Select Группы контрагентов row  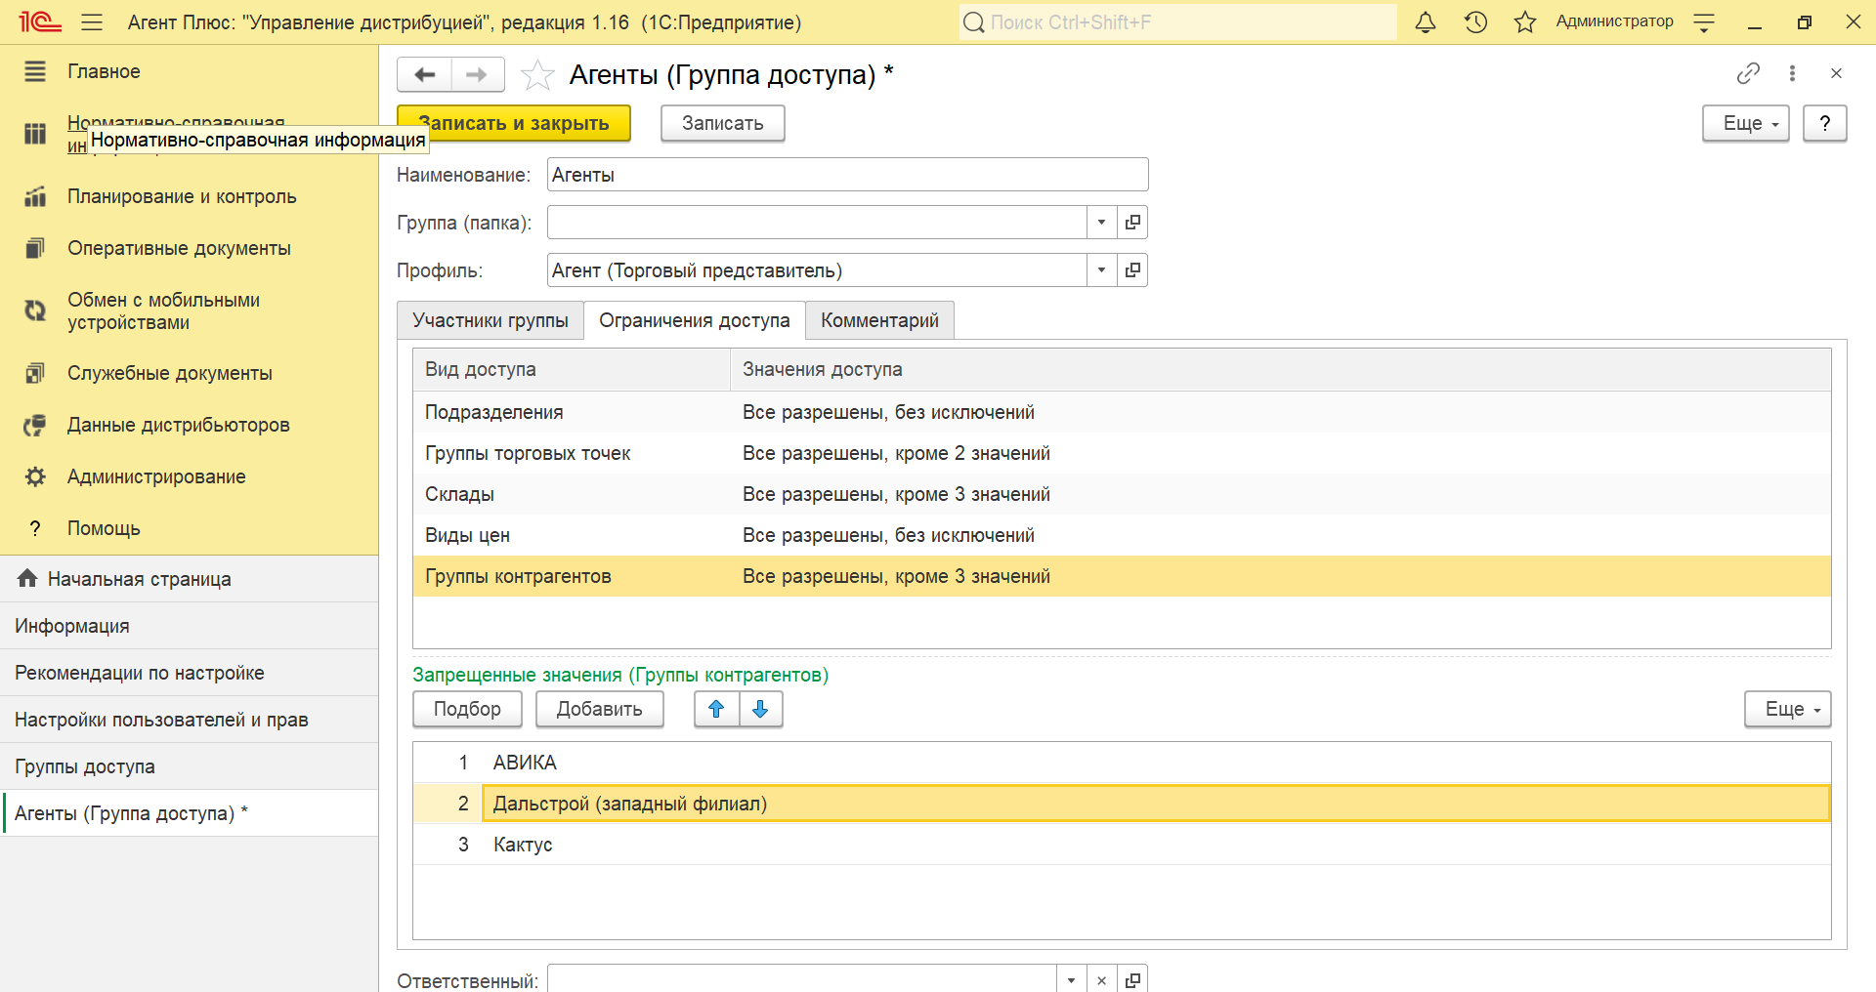click(x=1122, y=576)
